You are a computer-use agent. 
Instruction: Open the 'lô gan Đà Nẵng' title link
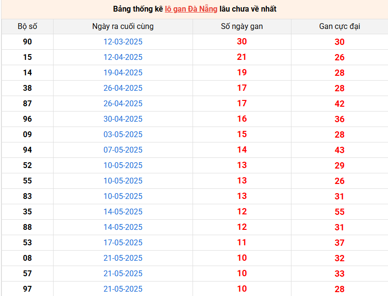coord(191,9)
